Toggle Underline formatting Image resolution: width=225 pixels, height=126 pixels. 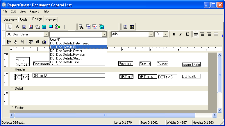pyautogui.click(x=187, y=34)
